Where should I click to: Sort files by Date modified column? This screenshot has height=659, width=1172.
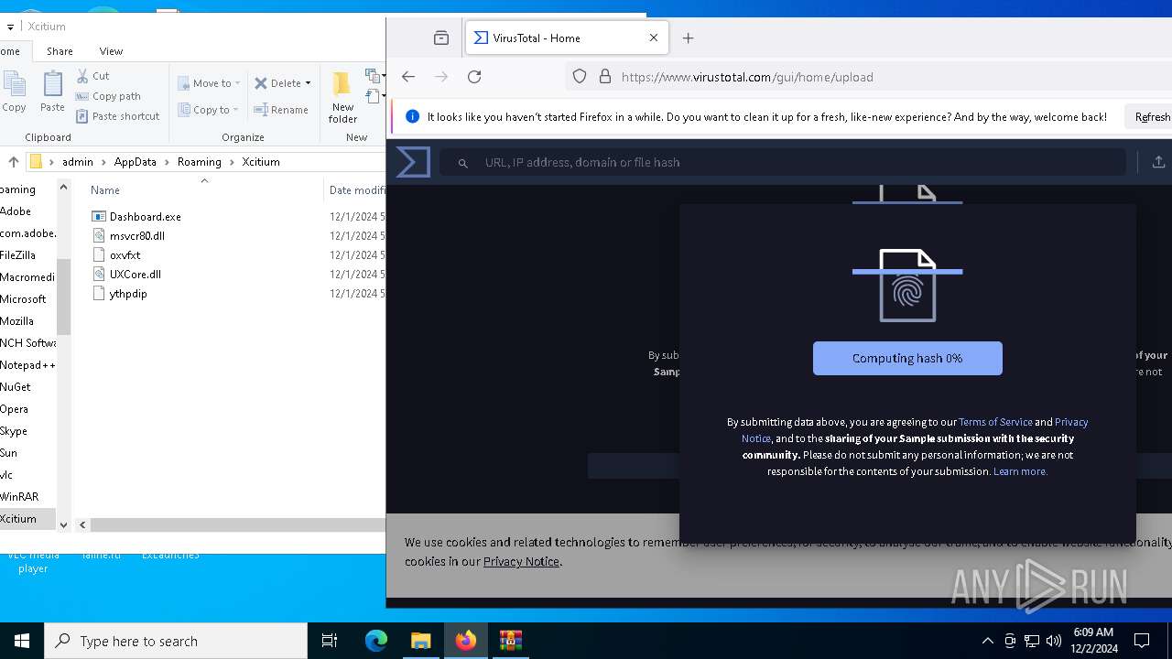[357, 190]
